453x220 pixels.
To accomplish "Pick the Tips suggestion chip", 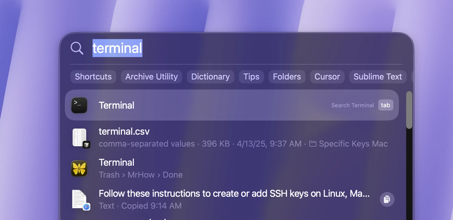I will 251,77.
